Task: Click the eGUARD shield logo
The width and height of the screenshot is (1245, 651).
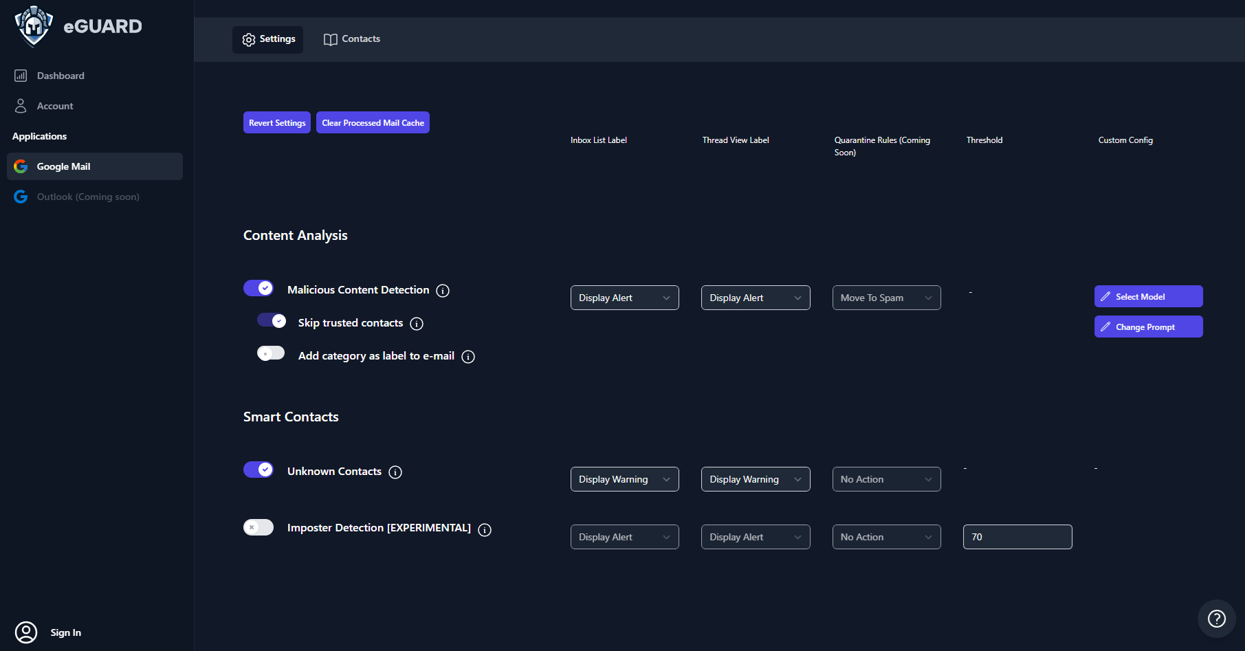Action: tap(34, 26)
